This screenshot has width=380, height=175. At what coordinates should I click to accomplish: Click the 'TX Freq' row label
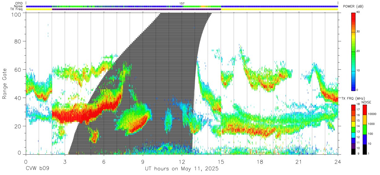[x=17, y=9]
